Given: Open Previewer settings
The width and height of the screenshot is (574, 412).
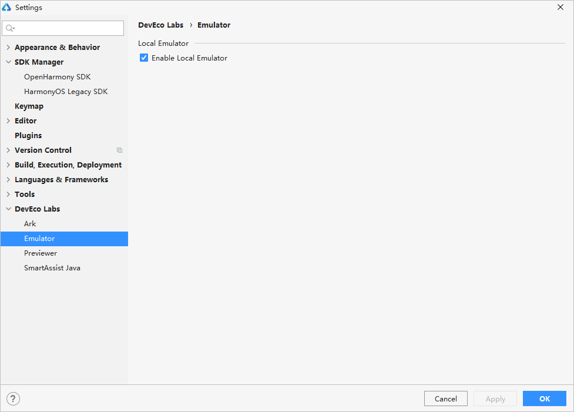Looking at the screenshot, I should coord(41,253).
